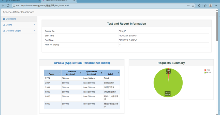Click the Total label cell
This screenshot has width=220, height=115.
(111, 78)
